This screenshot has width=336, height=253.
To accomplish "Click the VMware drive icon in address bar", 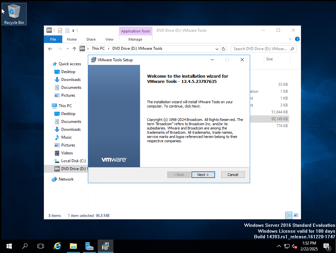I will pos(82,49).
